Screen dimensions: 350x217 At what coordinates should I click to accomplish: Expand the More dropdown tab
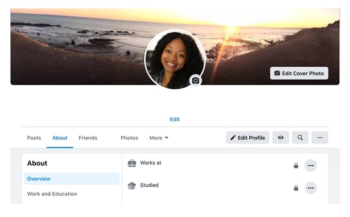pyautogui.click(x=159, y=138)
